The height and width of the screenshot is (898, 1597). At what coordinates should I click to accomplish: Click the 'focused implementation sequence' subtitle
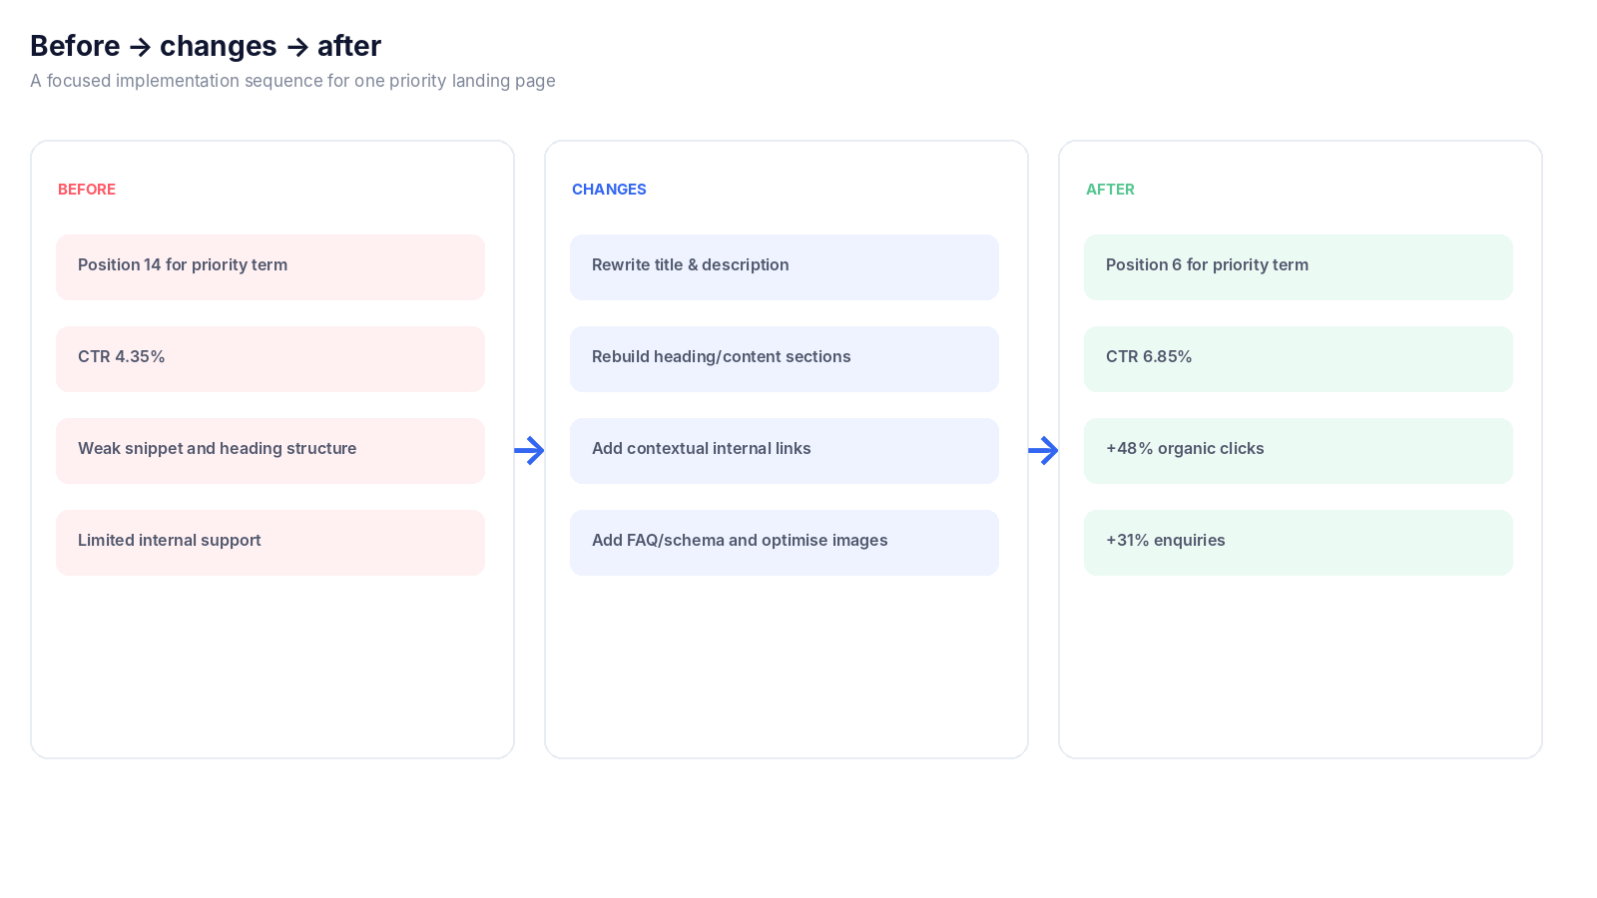pos(292,81)
